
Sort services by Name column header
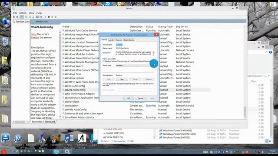point(66,26)
